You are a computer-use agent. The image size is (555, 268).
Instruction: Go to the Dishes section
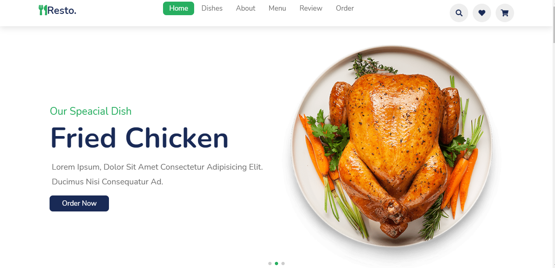tap(212, 8)
